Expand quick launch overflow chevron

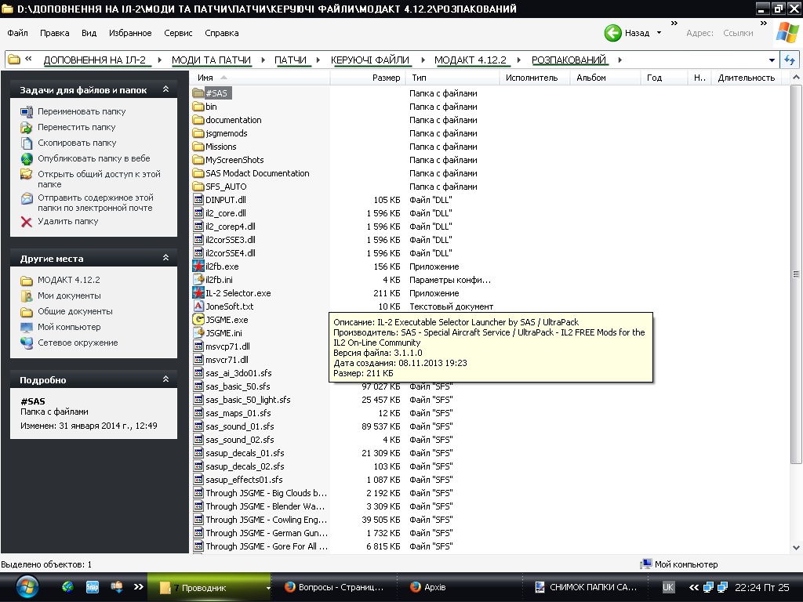138,587
